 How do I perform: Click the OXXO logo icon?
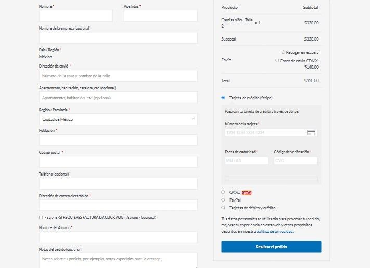247,192
